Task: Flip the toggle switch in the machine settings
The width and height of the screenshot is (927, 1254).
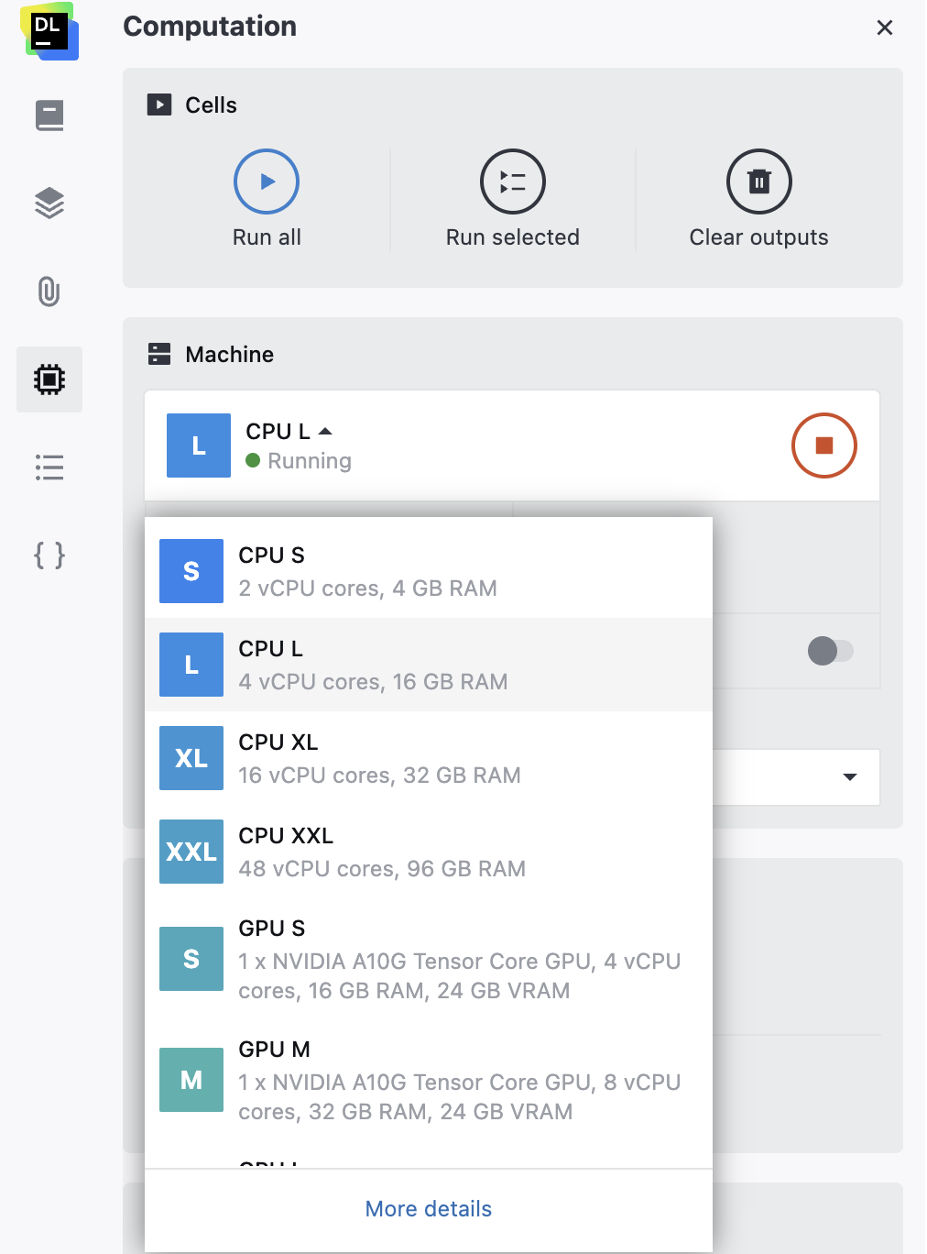Action: point(830,651)
